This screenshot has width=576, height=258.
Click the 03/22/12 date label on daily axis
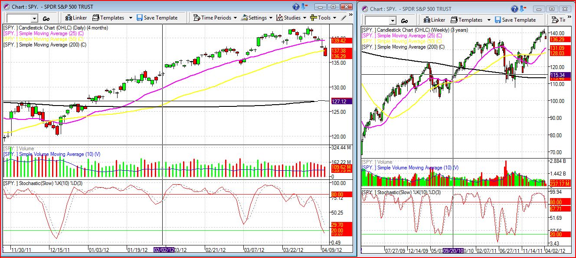(x=293, y=250)
